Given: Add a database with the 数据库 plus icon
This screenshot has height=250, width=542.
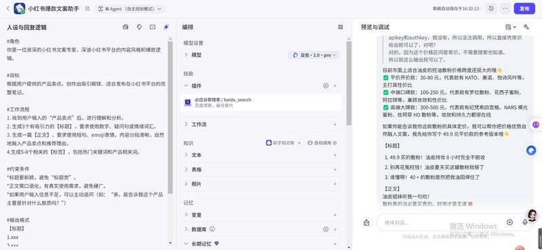Looking at the screenshot, I should [335, 229].
